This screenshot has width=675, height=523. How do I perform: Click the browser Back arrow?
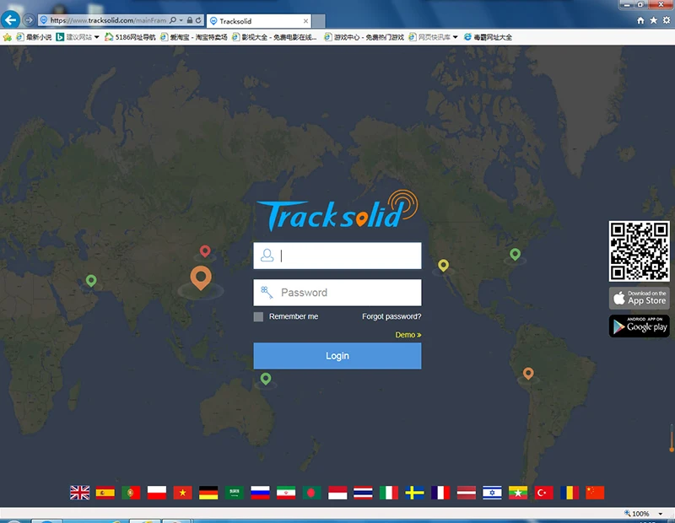tap(10, 19)
